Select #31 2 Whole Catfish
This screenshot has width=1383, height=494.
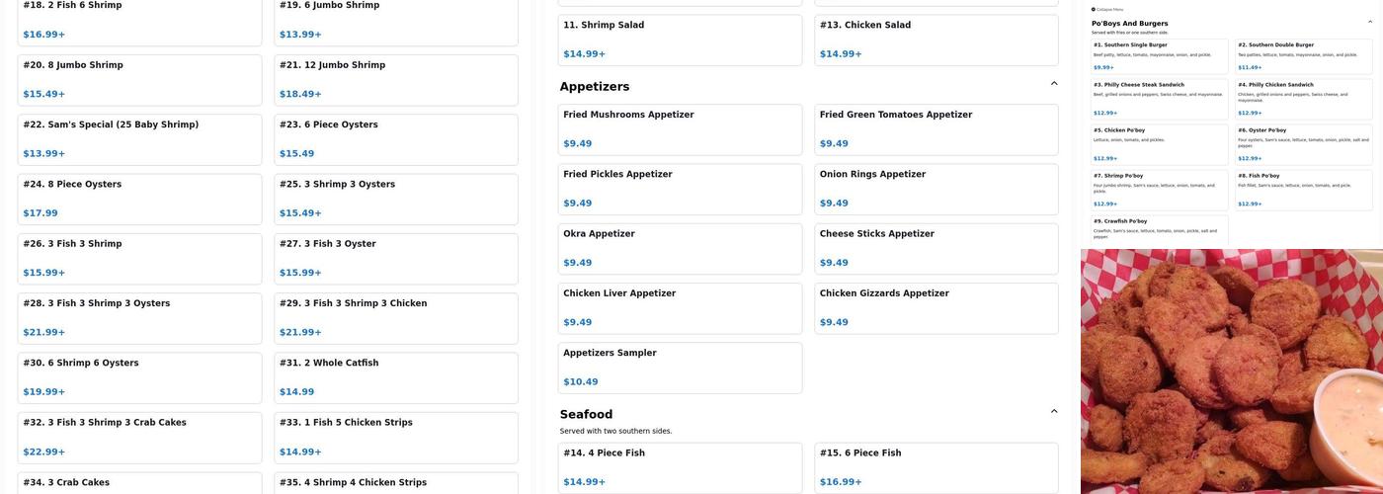click(395, 377)
